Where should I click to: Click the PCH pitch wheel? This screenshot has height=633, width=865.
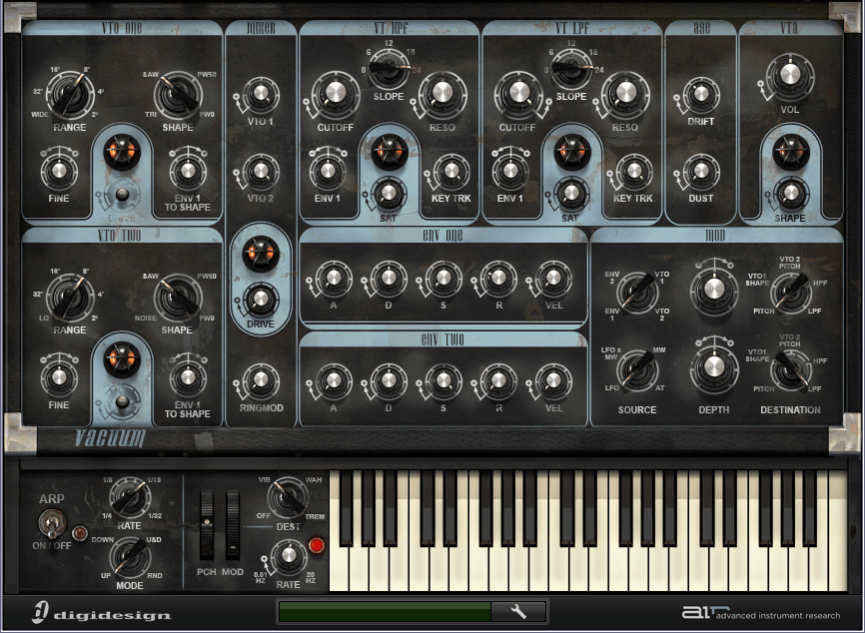[x=207, y=526]
